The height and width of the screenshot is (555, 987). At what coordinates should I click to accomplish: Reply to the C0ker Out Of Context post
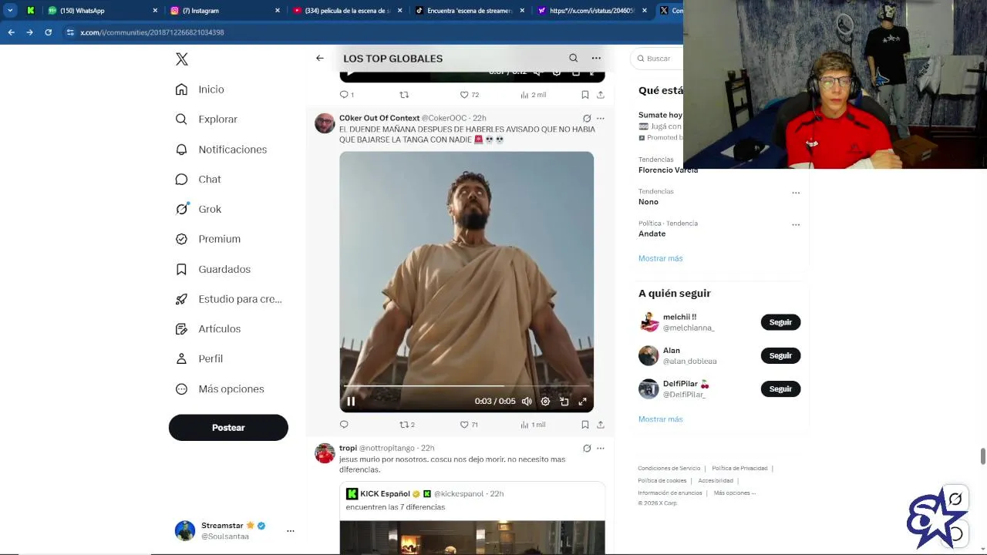pos(344,425)
